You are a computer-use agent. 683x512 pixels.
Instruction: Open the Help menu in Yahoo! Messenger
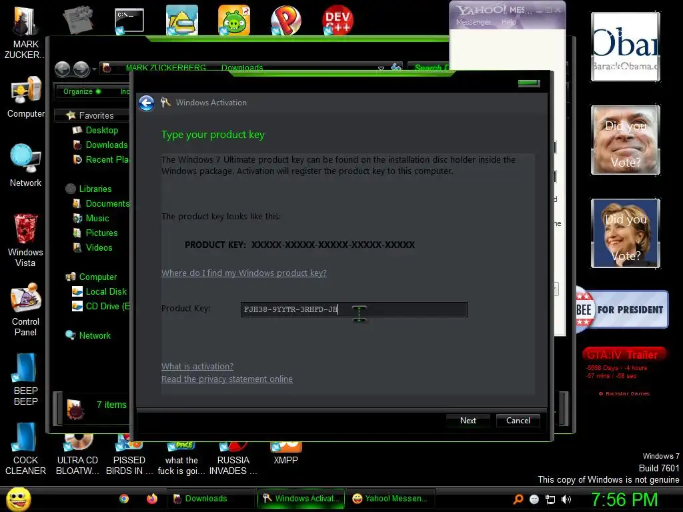pos(508,22)
